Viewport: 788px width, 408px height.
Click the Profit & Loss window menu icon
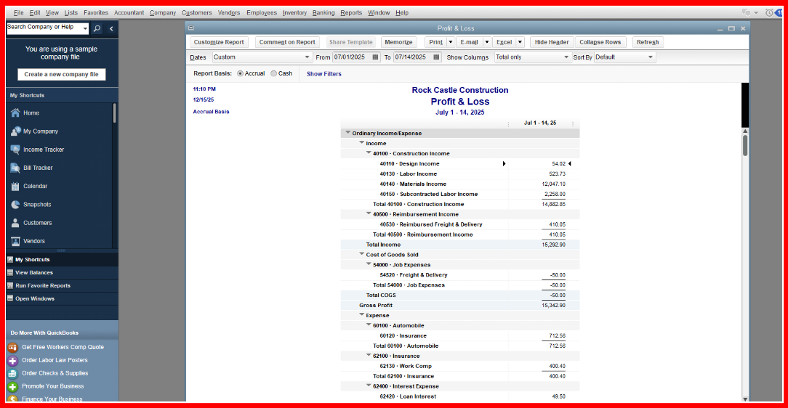191,28
